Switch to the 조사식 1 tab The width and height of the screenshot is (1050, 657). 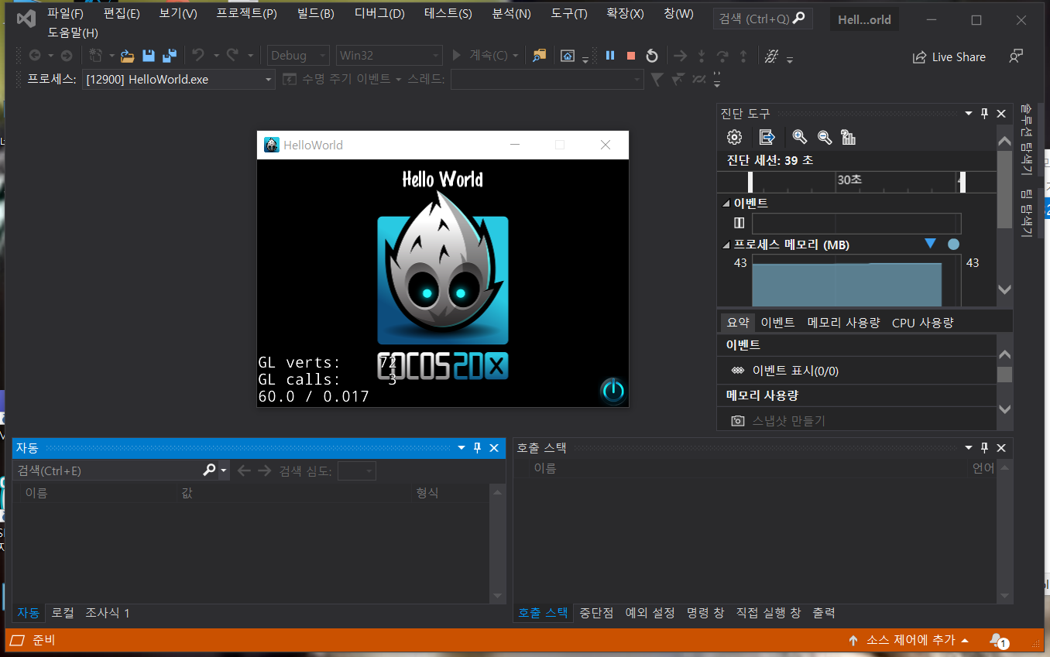click(x=108, y=613)
